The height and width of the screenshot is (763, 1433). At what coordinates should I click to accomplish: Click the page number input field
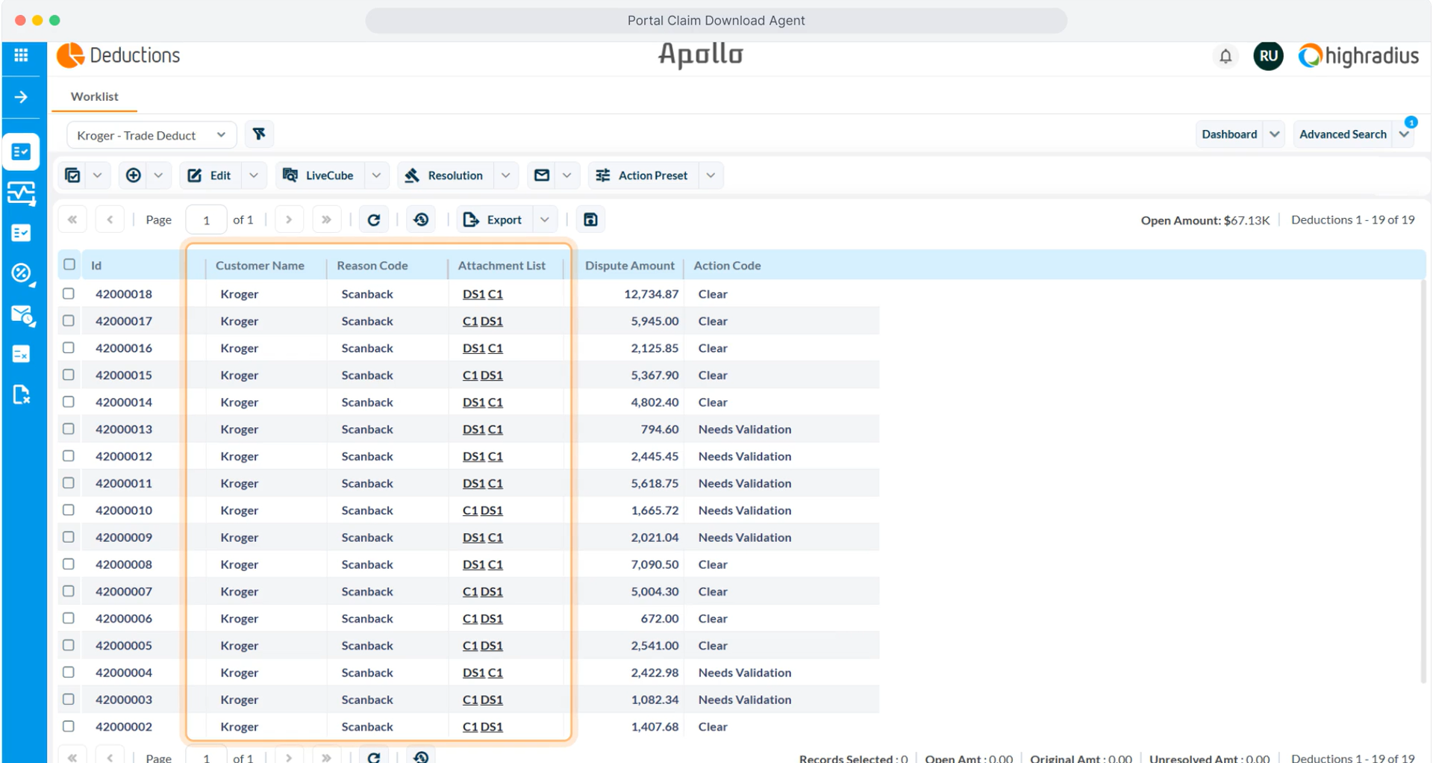pyautogui.click(x=206, y=219)
